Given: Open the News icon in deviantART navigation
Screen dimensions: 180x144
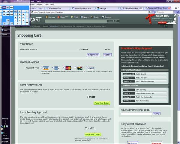Looking at the screenshot, I should 82,17.
